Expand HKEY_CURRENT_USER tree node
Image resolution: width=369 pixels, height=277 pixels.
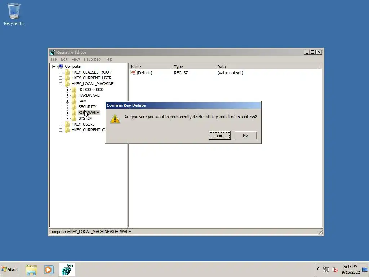tap(61, 78)
